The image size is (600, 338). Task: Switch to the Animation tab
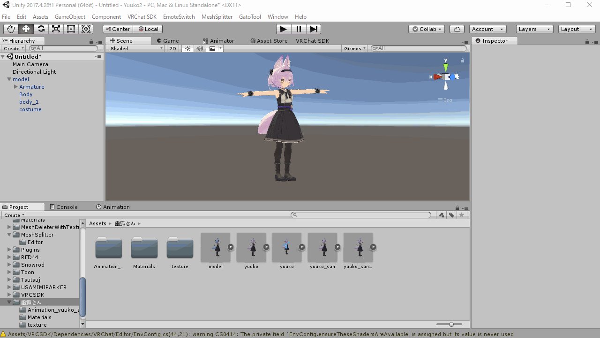112,207
